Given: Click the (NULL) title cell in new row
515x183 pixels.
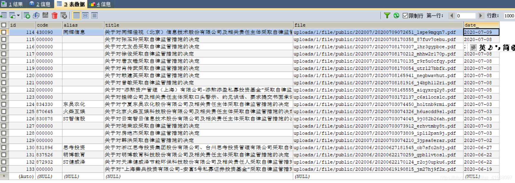Looking at the screenshot, I should [x=198, y=176].
